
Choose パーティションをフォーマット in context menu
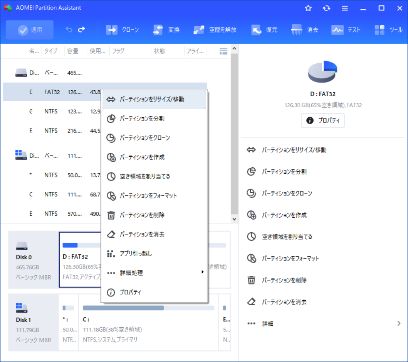pyautogui.click(x=154, y=196)
